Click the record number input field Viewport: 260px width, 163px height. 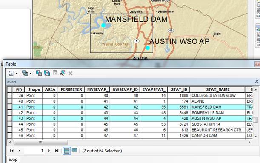coord(34,151)
